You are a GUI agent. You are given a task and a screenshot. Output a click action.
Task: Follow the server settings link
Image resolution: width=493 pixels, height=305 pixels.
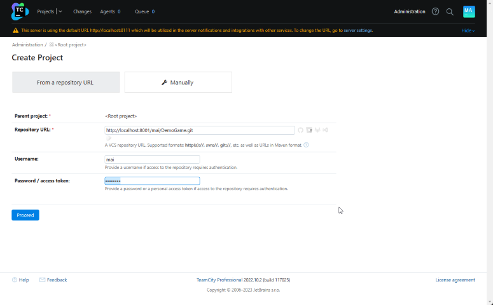click(x=358, y=30)
